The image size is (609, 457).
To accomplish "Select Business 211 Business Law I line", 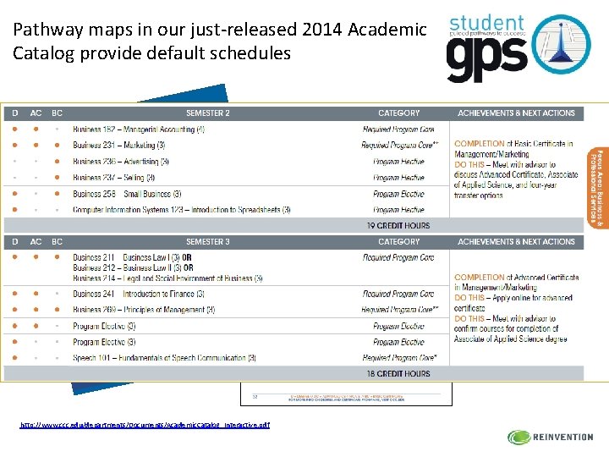I will pyautogui.click(x=132, y=257).
